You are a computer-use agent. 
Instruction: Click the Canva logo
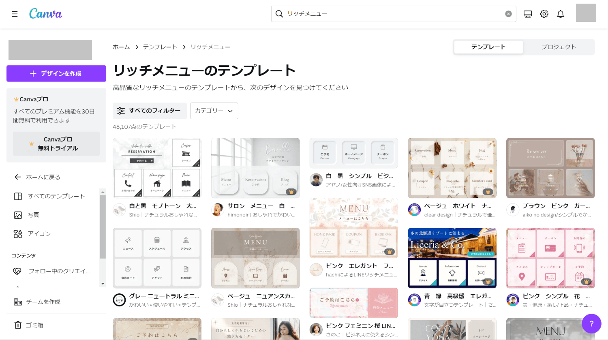click(x=45, y=14)
